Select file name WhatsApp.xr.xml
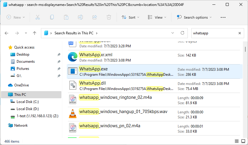 click(x=96, y=55)
